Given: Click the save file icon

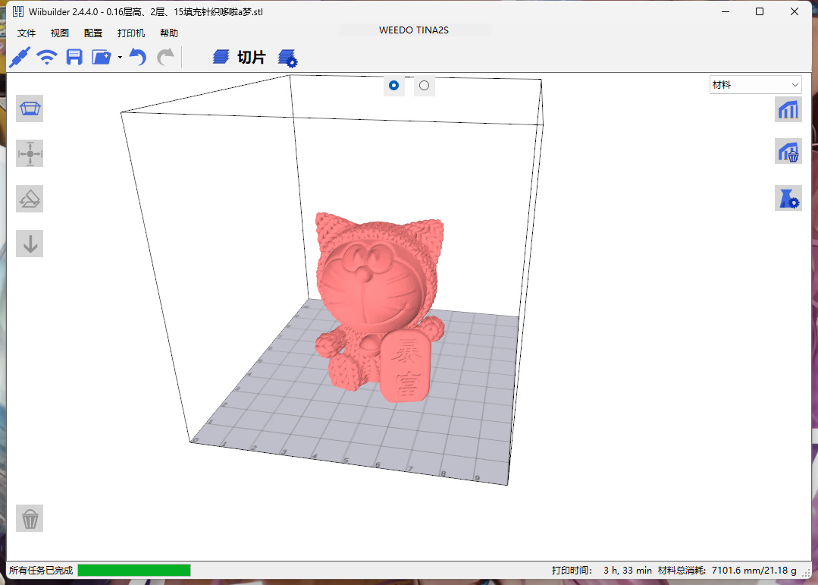Looking at the screenshot, I should point(74,57).
